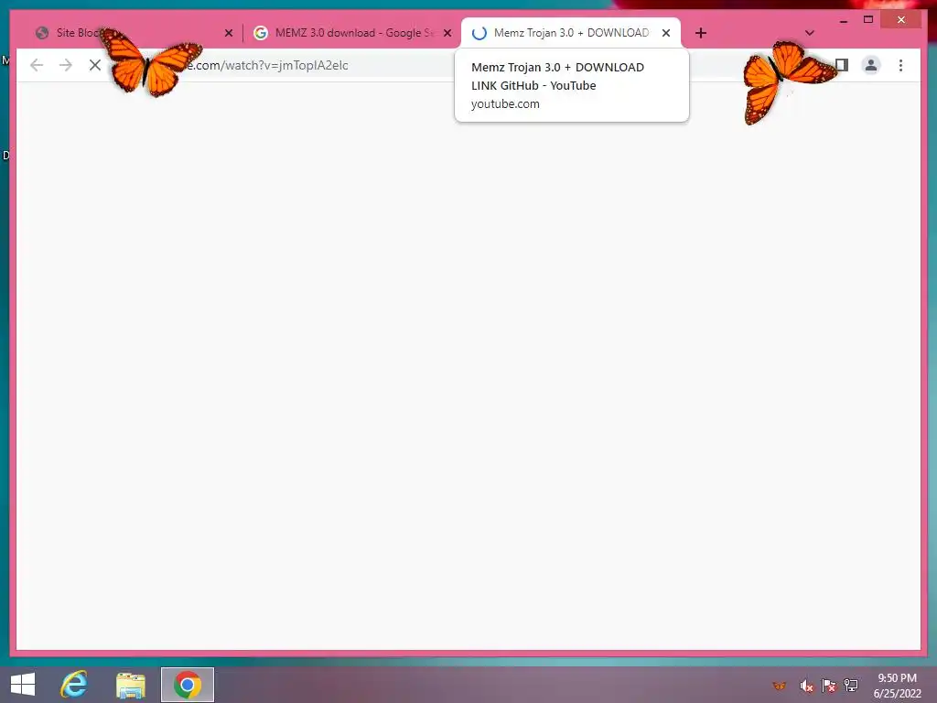Screen dimensions: 937x703
Task: Close the Chrome window
Action: (x=901, y=20)
